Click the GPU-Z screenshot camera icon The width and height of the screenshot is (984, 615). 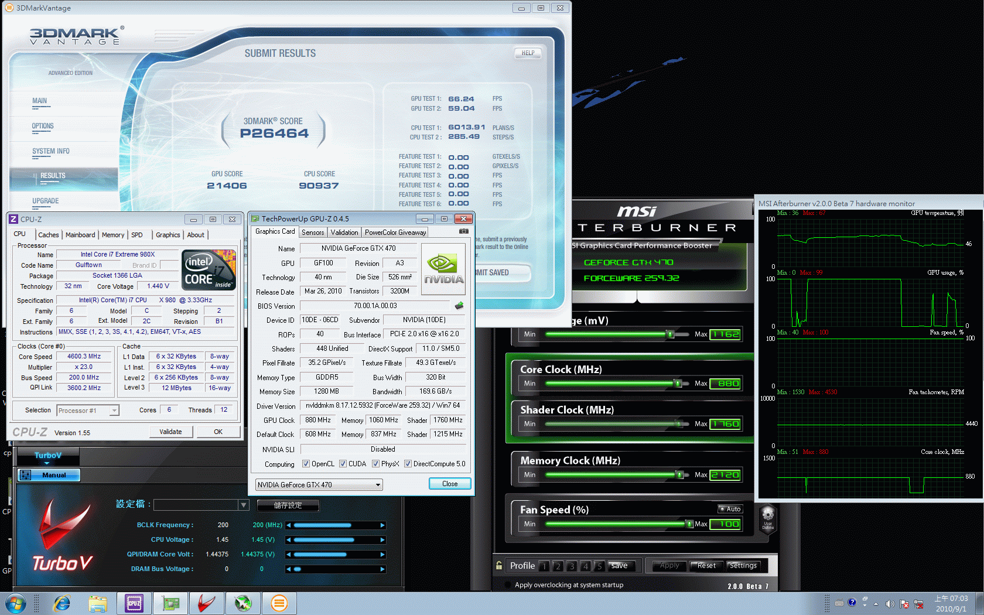point(463,231)
